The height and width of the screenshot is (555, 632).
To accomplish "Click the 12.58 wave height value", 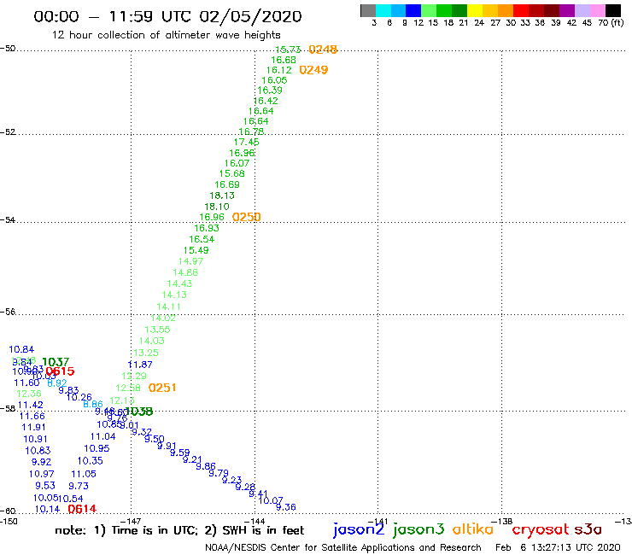I will (128, 388).
